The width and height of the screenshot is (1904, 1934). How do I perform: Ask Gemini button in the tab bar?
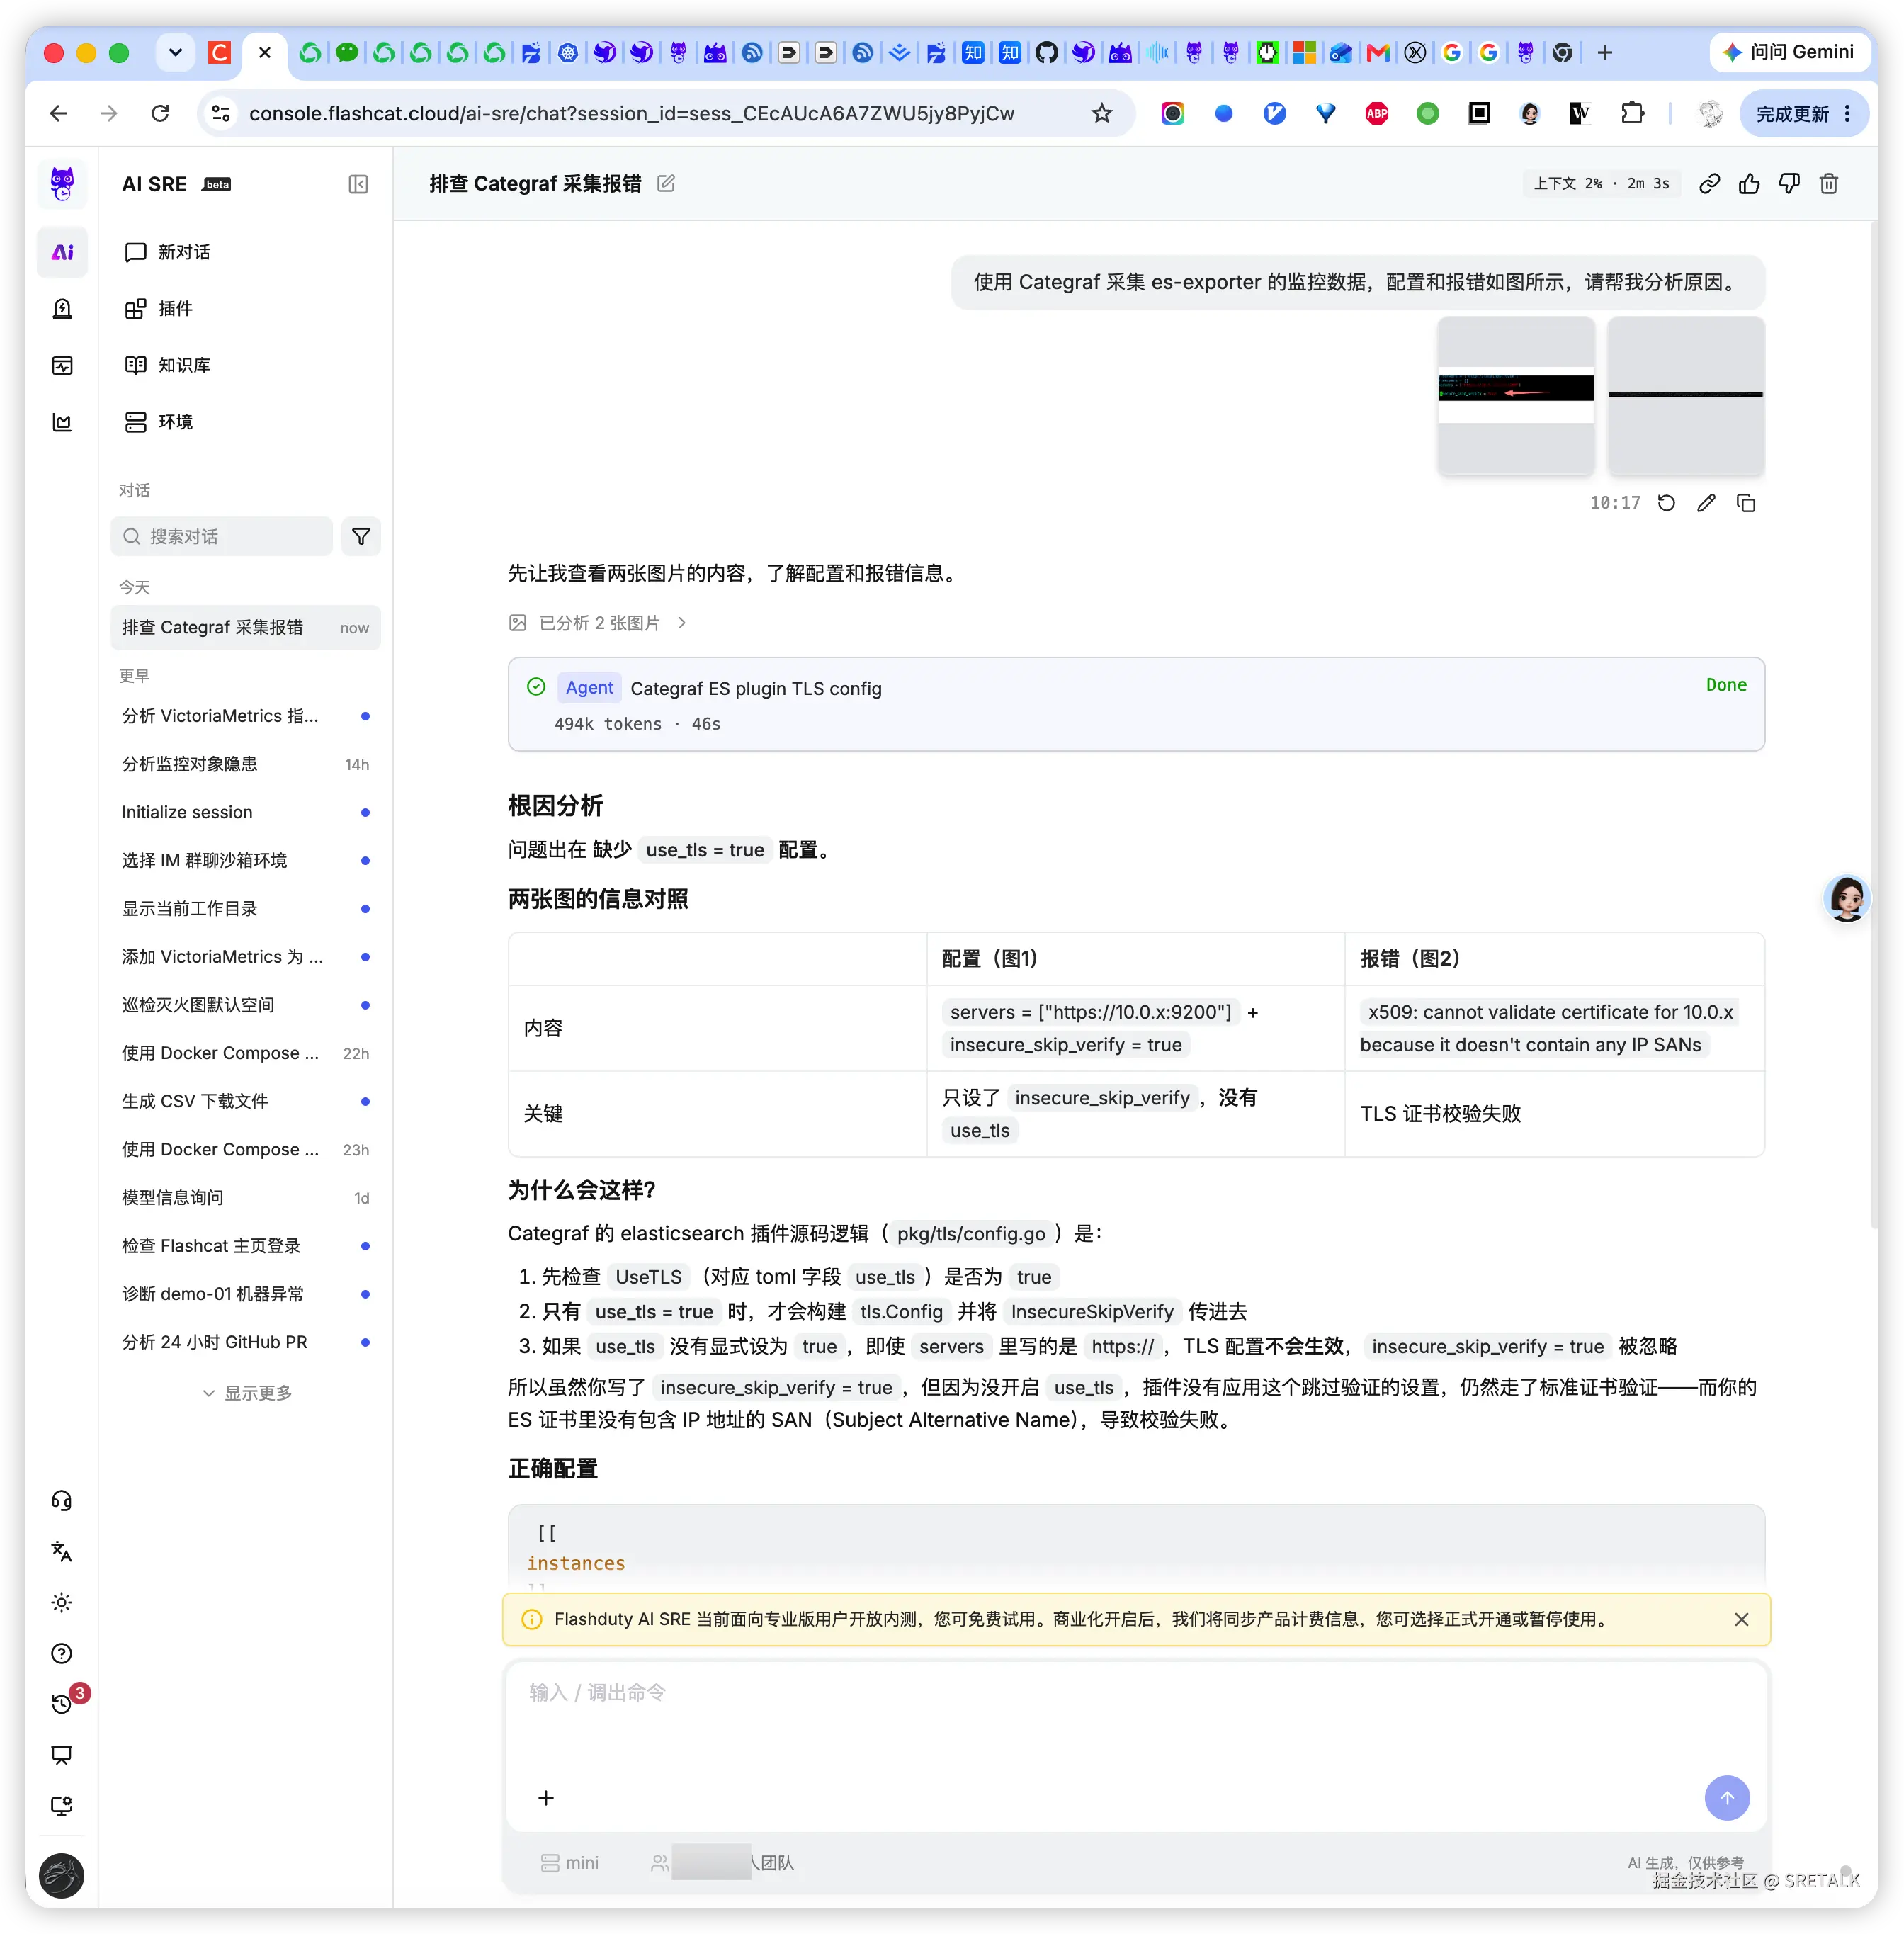(x=1789, y=53)
